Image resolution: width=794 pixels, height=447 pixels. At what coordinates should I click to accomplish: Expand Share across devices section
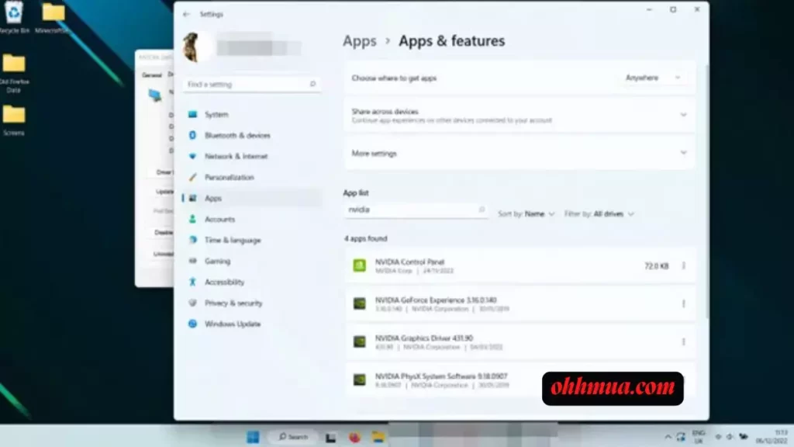coord(519,115)
